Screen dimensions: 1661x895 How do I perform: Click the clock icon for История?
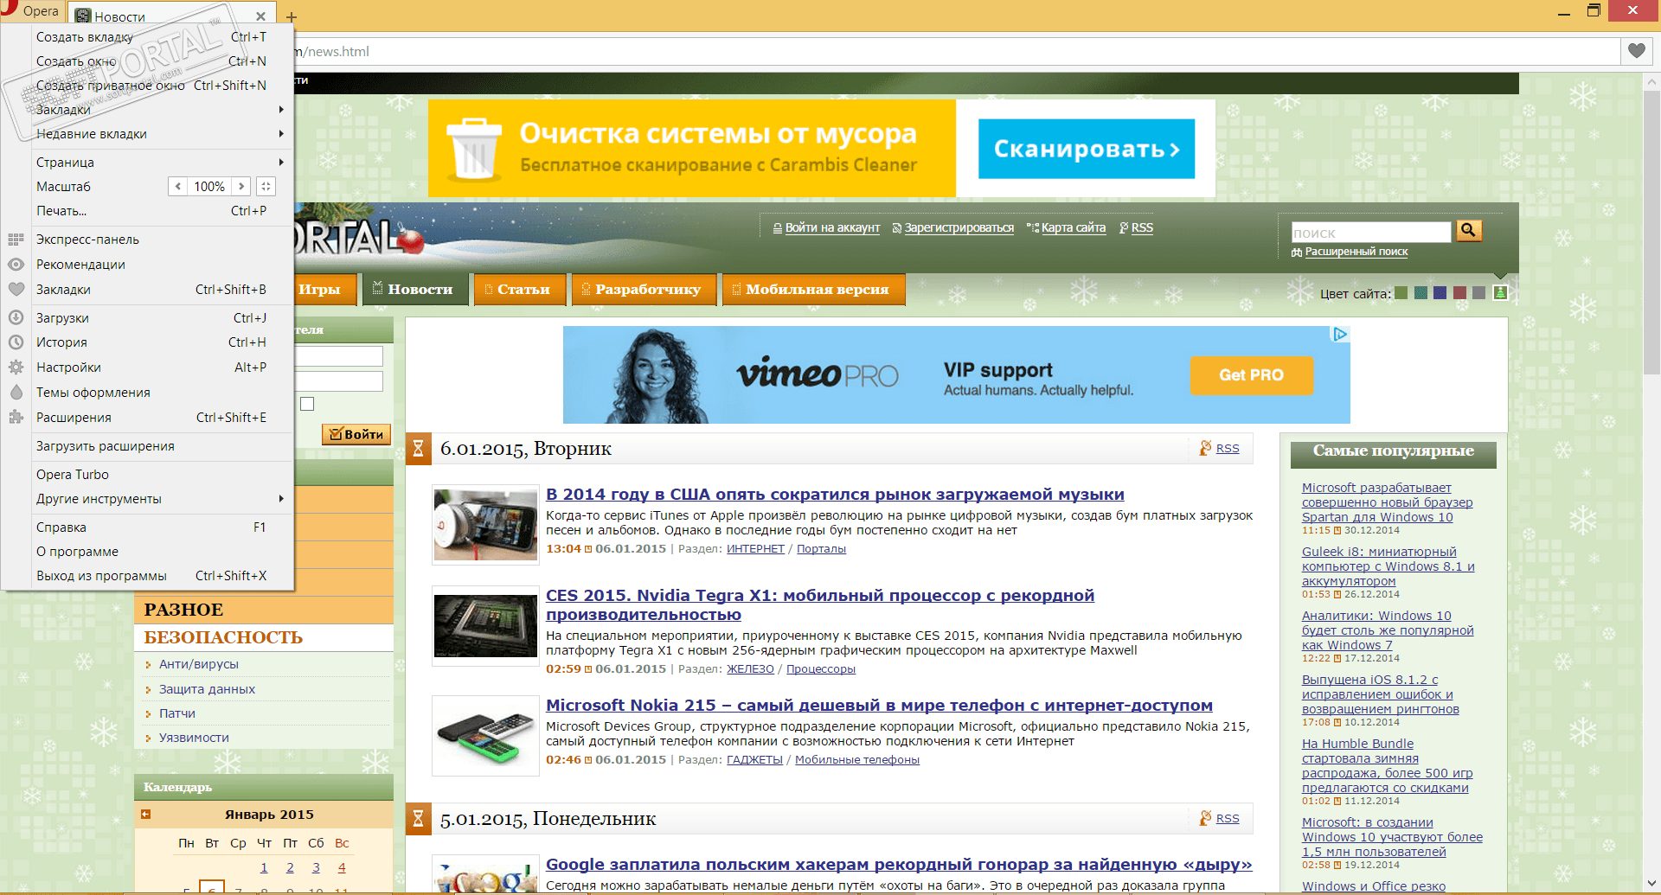(x=16, y=342)
